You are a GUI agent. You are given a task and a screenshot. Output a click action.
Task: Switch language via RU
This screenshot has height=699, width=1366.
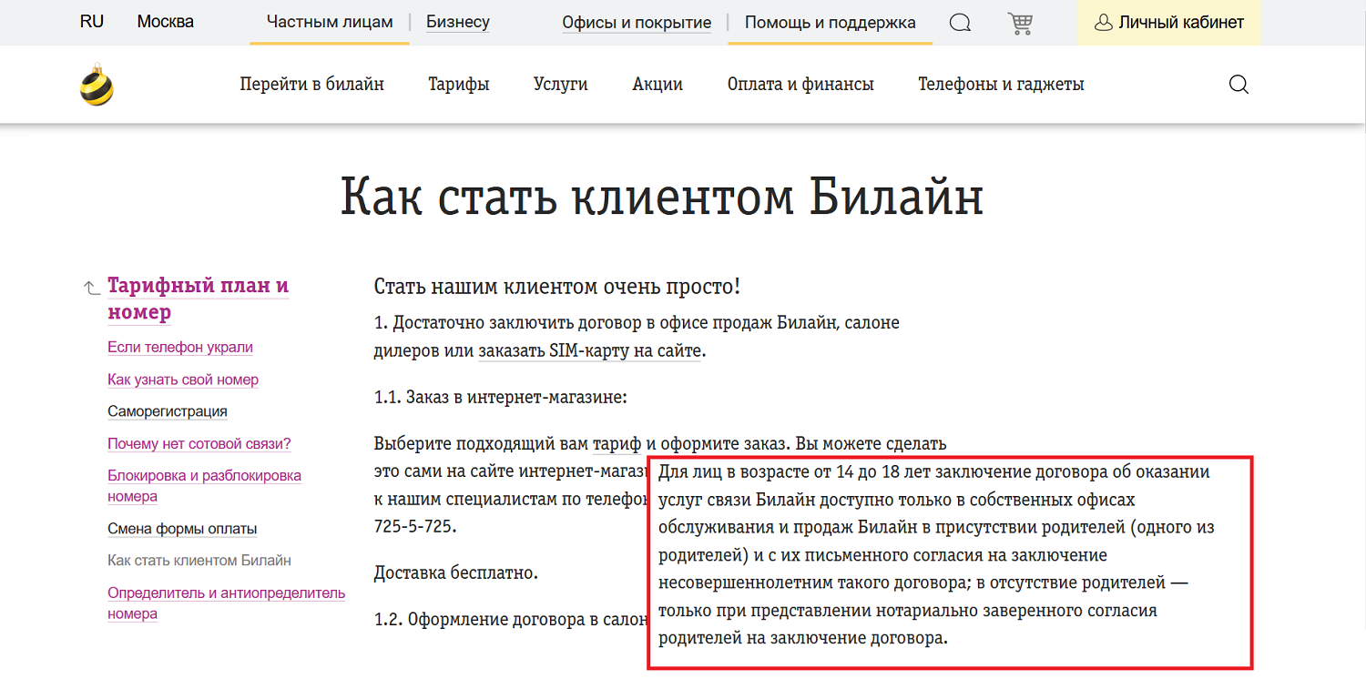click(92, 22)
